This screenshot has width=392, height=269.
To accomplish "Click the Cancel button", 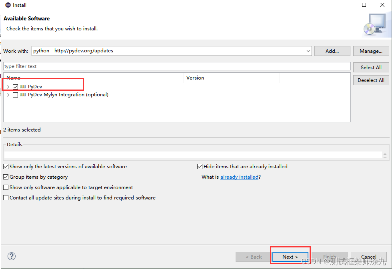I will click(368, 257).
